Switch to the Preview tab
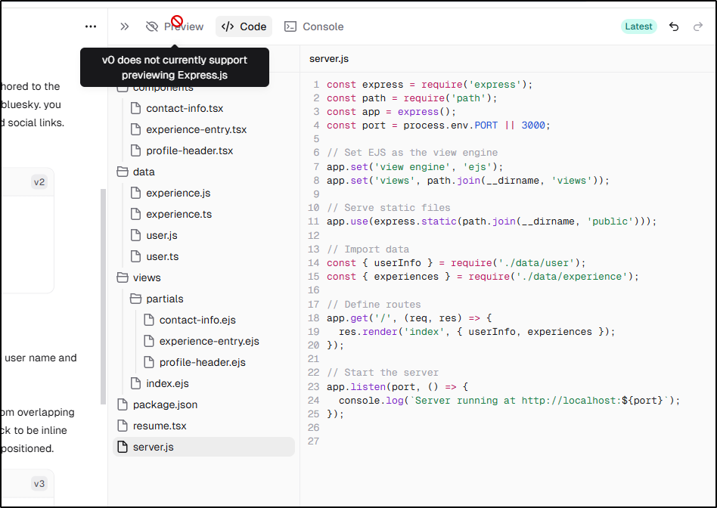717x508 pixels. [x=175, y=26]
